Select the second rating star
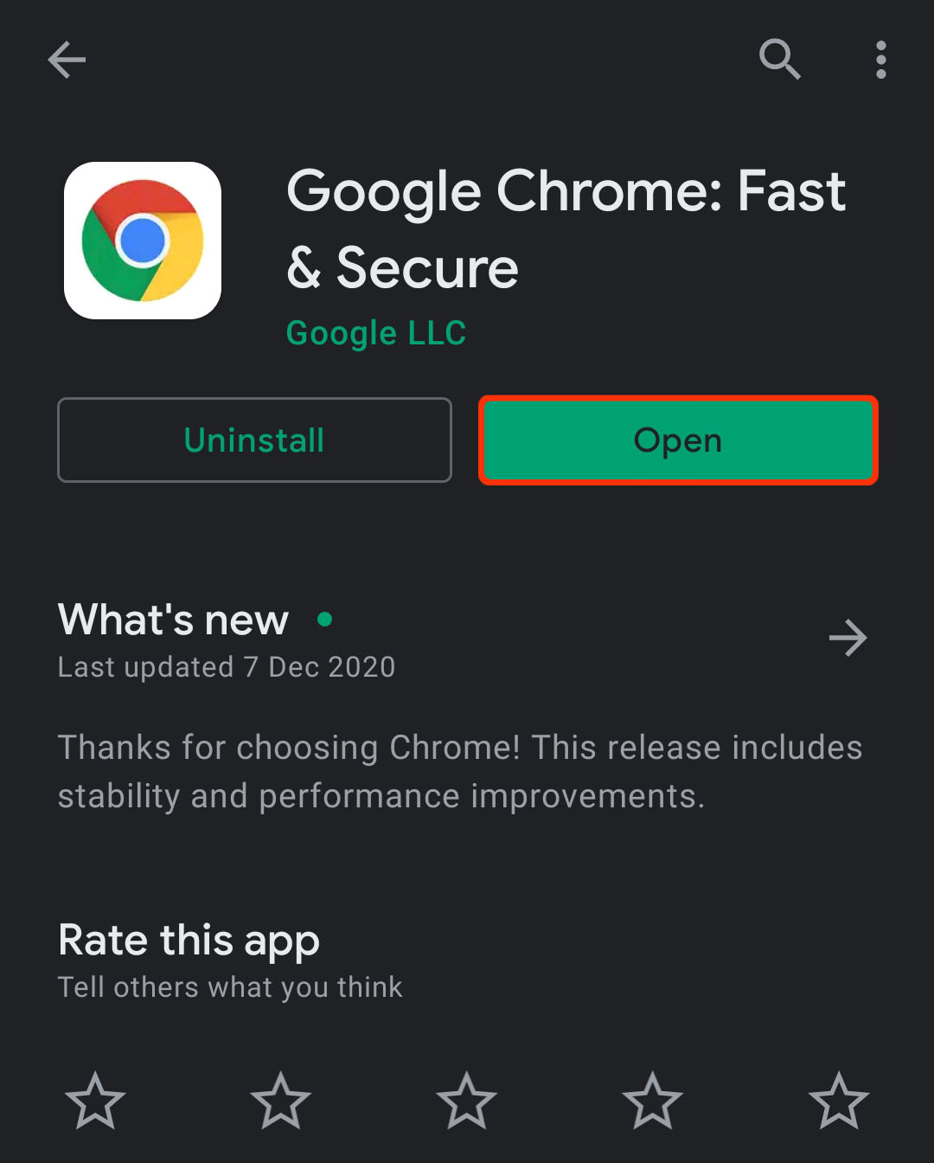The image size is (934, 1163). 281,1101
